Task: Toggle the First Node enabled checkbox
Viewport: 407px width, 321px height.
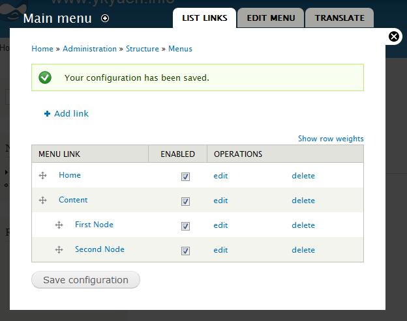Action: click(x=185, y=226)
